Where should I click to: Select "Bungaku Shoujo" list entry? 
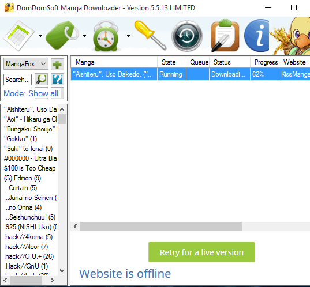coord(30,129)
